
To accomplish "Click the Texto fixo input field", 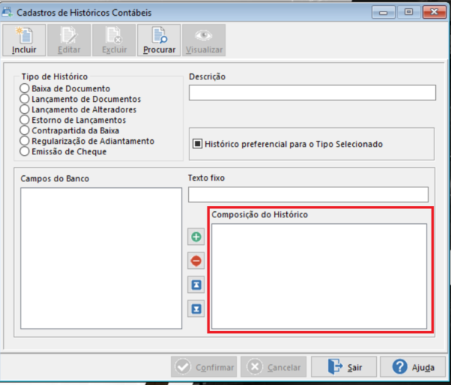I will coord(309,194).
